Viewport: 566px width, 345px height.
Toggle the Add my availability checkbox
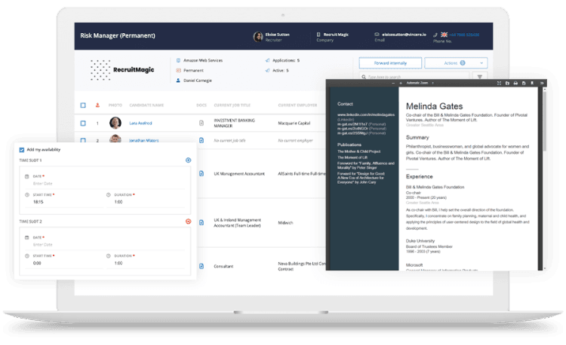(21, 150)
